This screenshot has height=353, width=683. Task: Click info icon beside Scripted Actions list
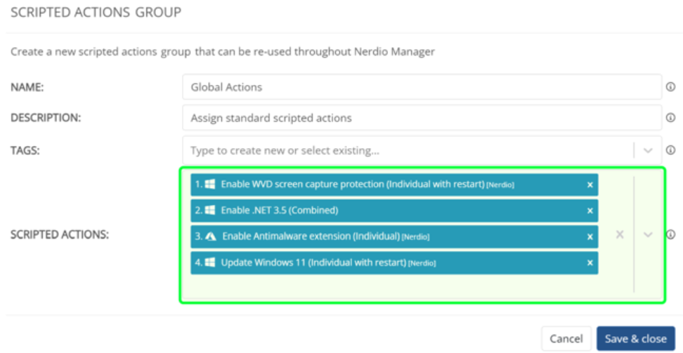click(x=670, y=235)
